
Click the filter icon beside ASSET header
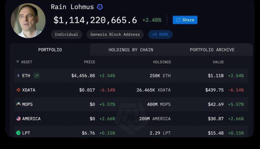[x=18, y=62]
